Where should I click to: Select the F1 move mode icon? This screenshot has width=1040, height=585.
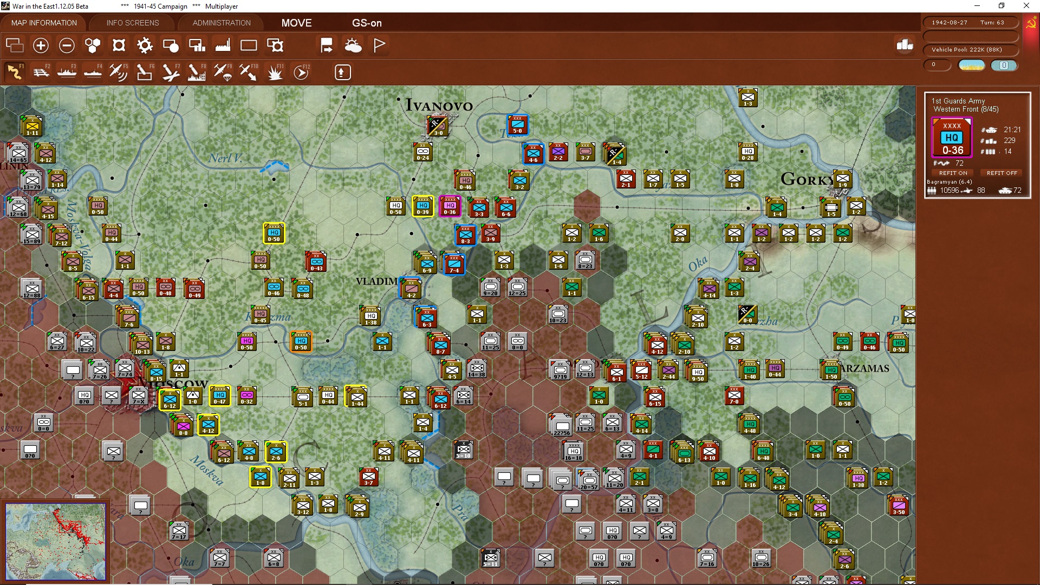tap(15, 72)
